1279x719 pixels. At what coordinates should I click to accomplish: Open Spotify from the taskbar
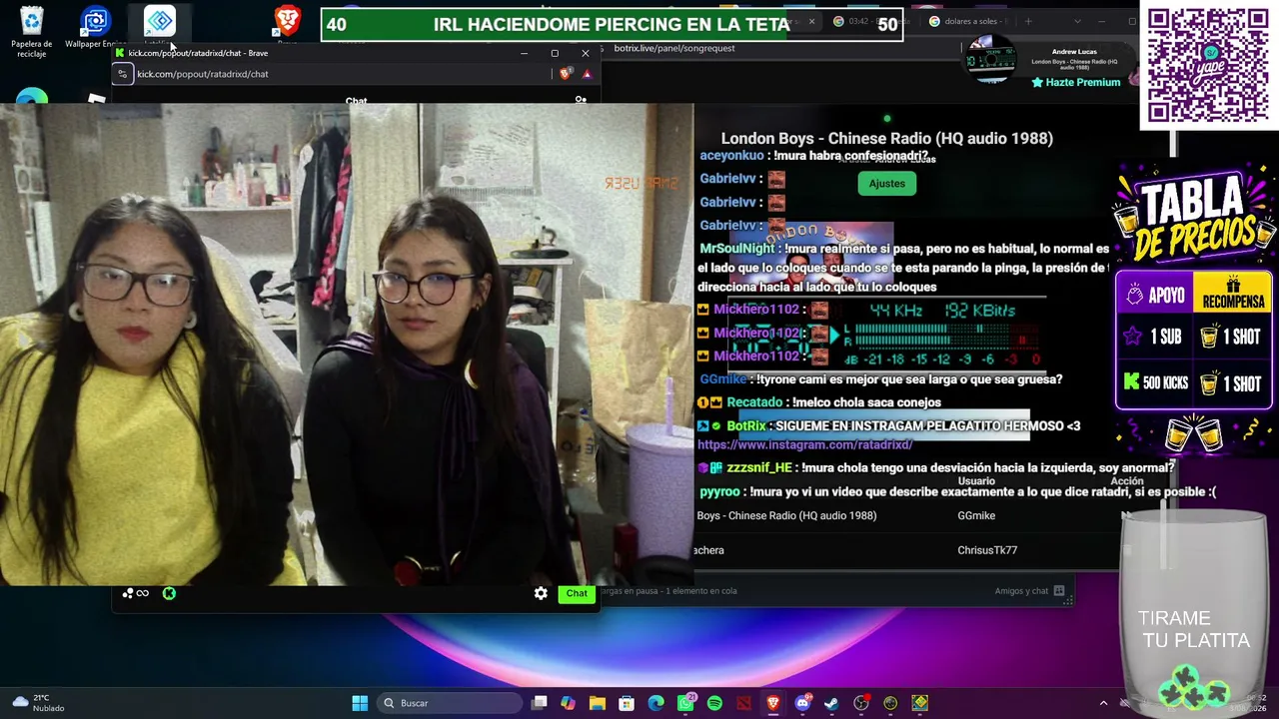coord(714,703)
